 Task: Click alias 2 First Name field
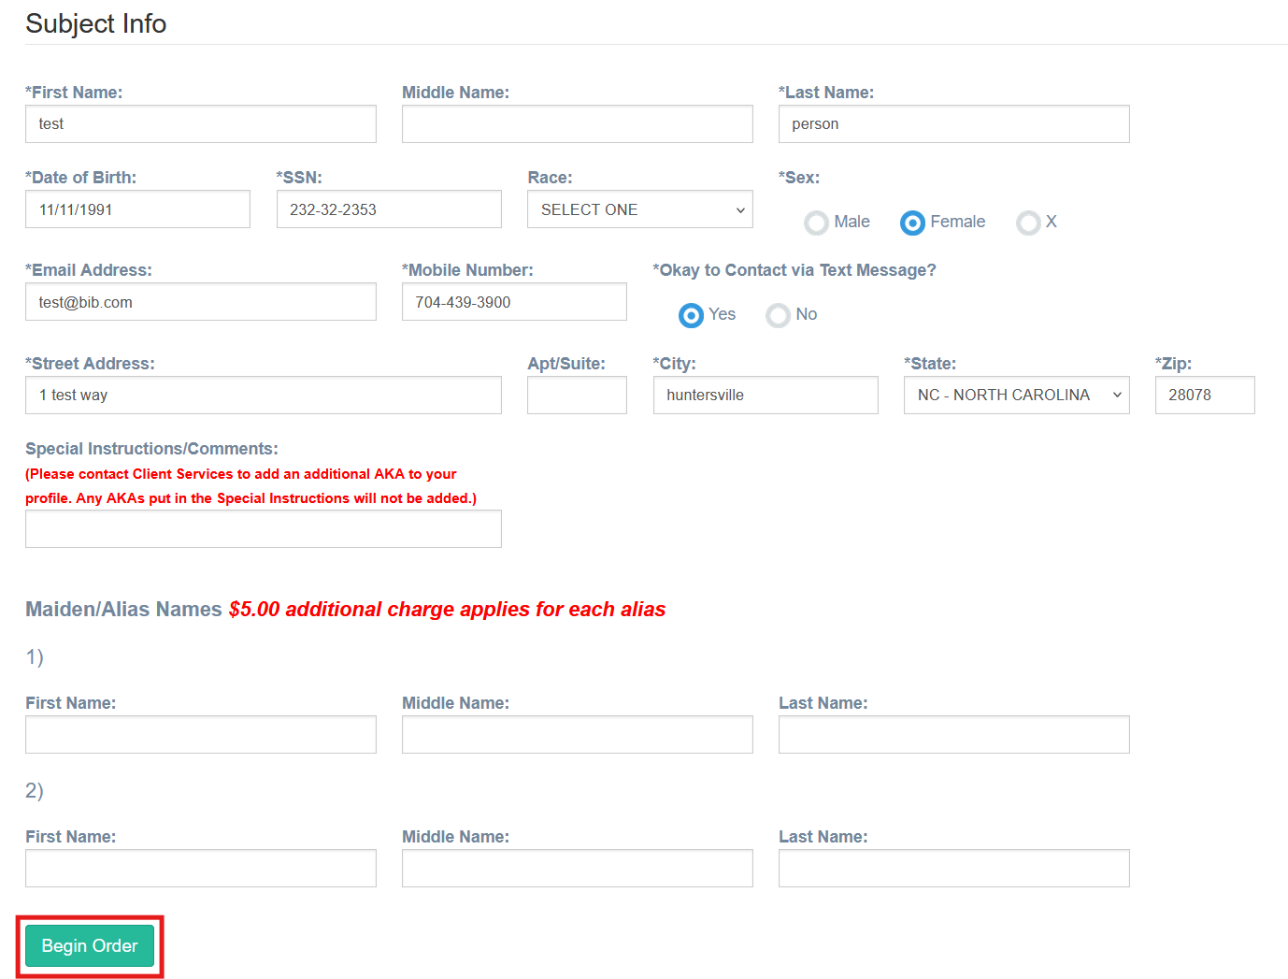pyautogui.click(x=201, y=869)
